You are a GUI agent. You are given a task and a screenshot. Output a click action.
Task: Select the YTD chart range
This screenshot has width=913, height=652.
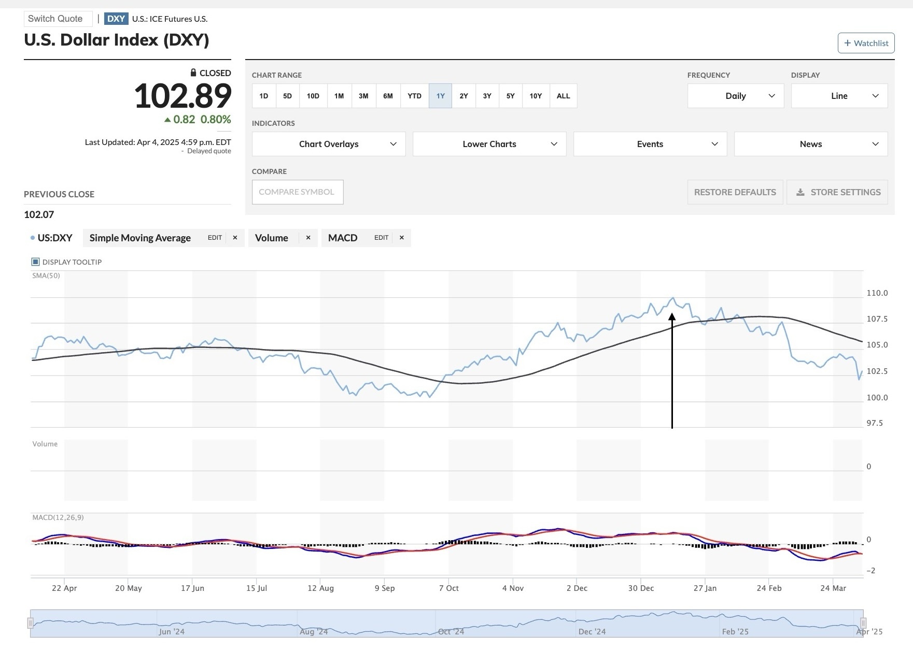[414, 96]
